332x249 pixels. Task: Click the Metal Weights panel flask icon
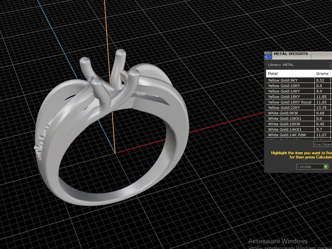click(268, 55)
